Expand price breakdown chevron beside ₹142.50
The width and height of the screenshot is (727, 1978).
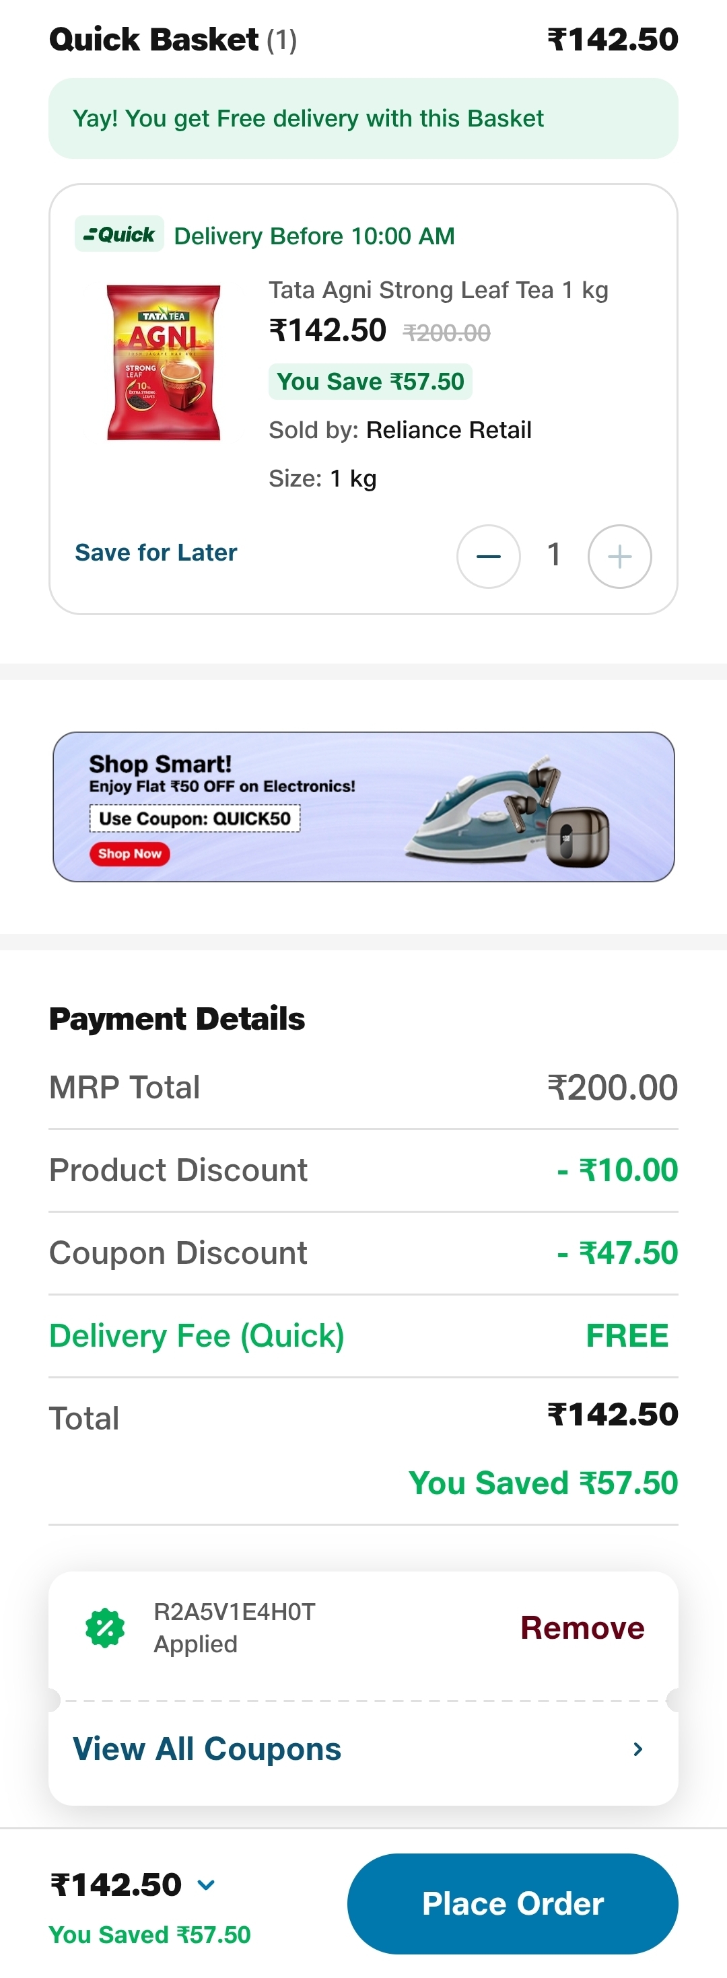206,1885
